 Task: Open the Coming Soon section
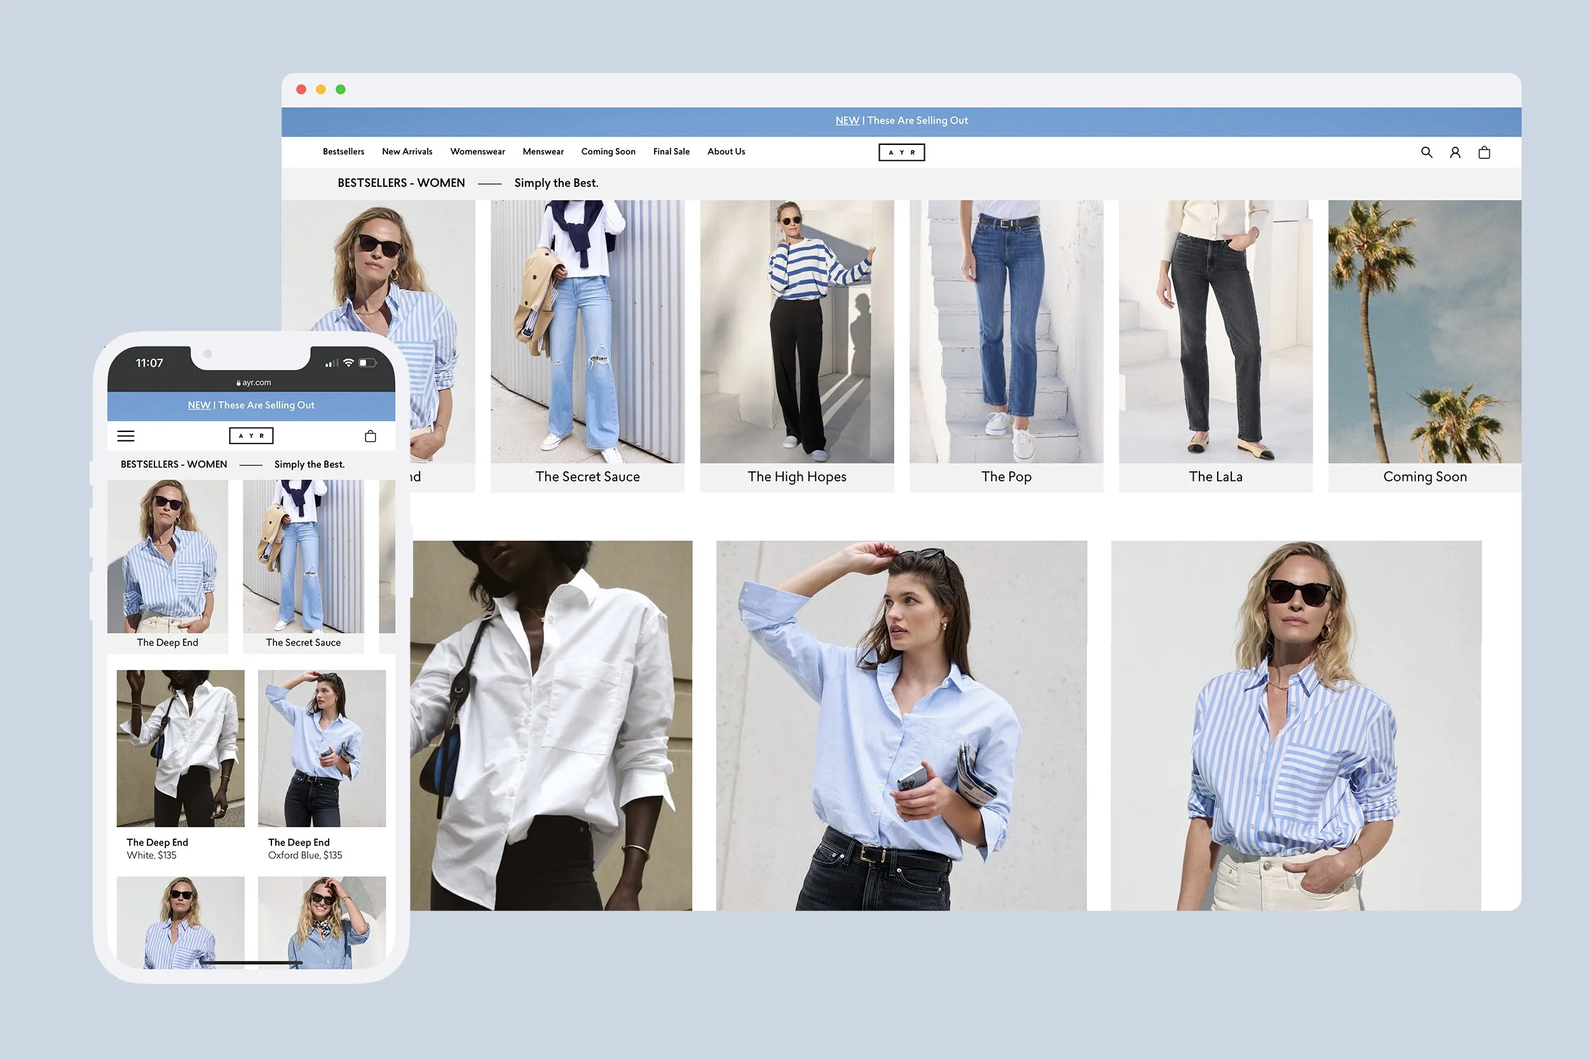[x=608, y=151]
